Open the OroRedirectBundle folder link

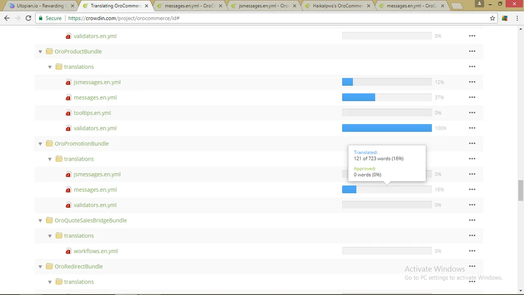coord(79,266)
